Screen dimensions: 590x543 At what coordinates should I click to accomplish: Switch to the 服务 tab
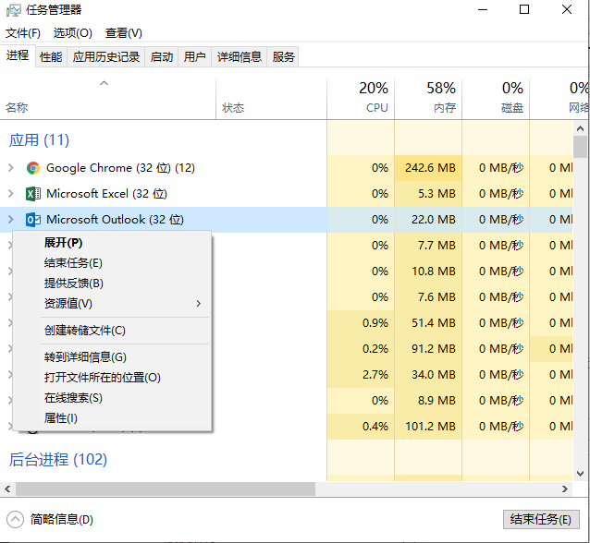[x=283, y=57]
